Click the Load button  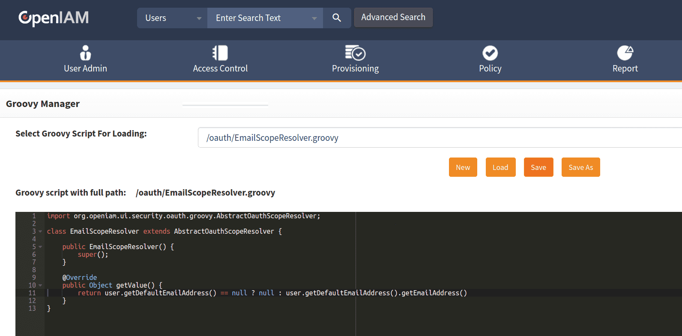coord(500,167)
